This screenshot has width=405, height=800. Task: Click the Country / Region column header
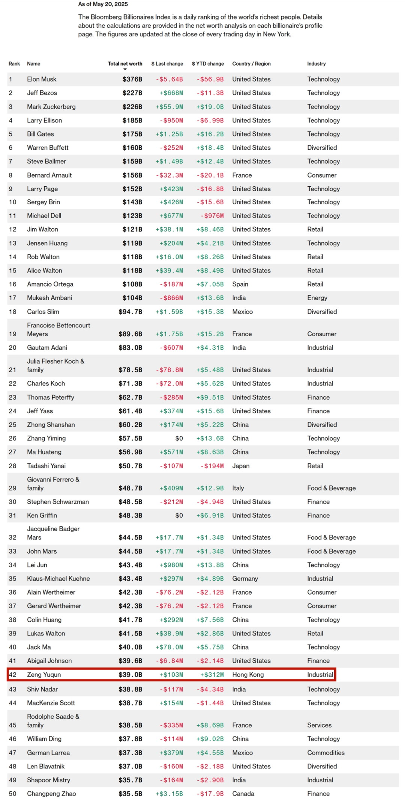[251, 64]
